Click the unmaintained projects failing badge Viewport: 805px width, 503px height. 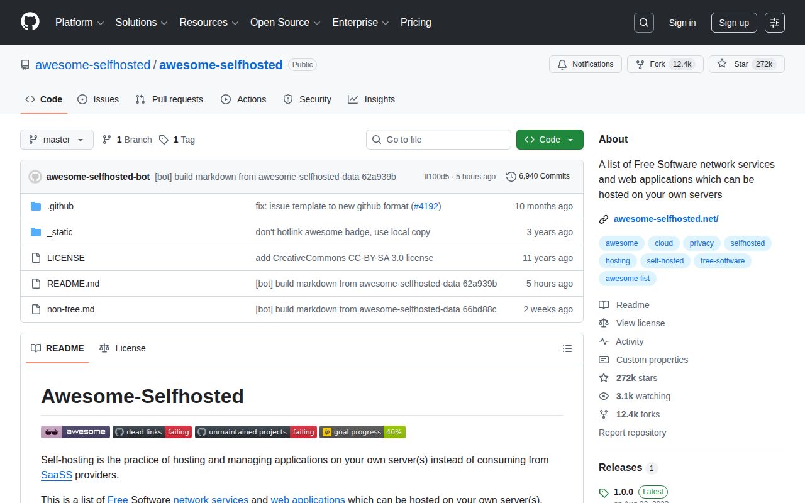255,432
